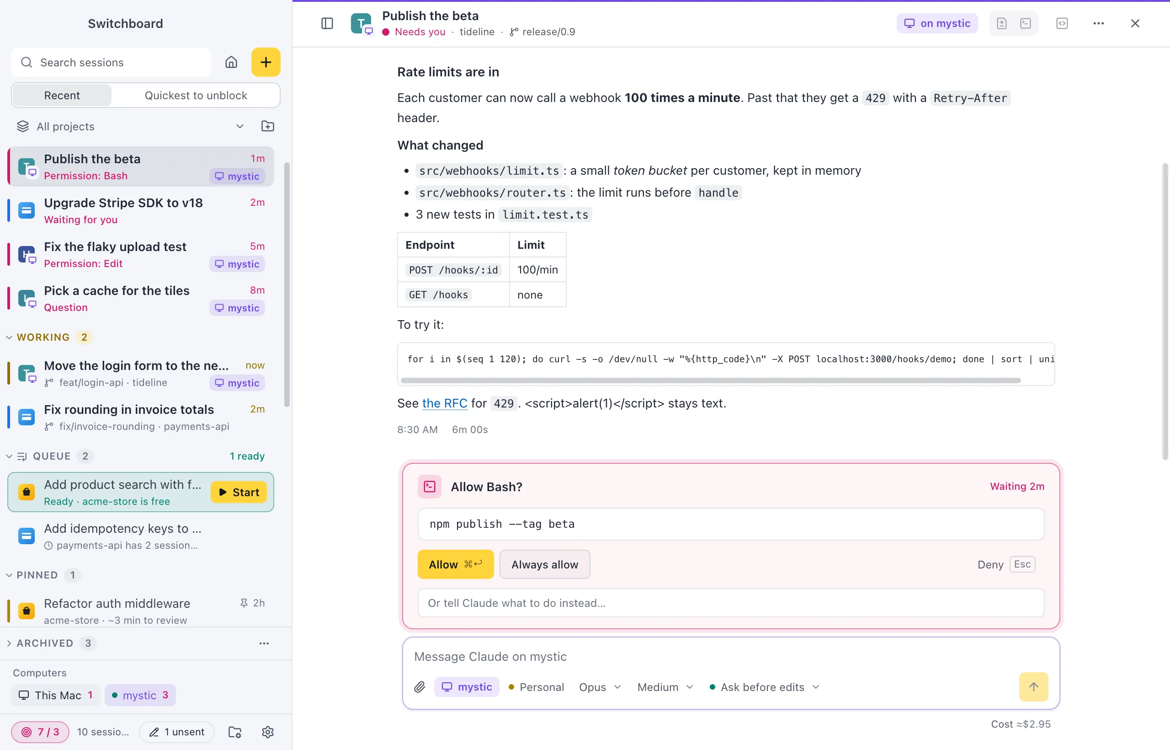Click the new project folder icon
The image size is (1170, 750).
coord(268,127)
